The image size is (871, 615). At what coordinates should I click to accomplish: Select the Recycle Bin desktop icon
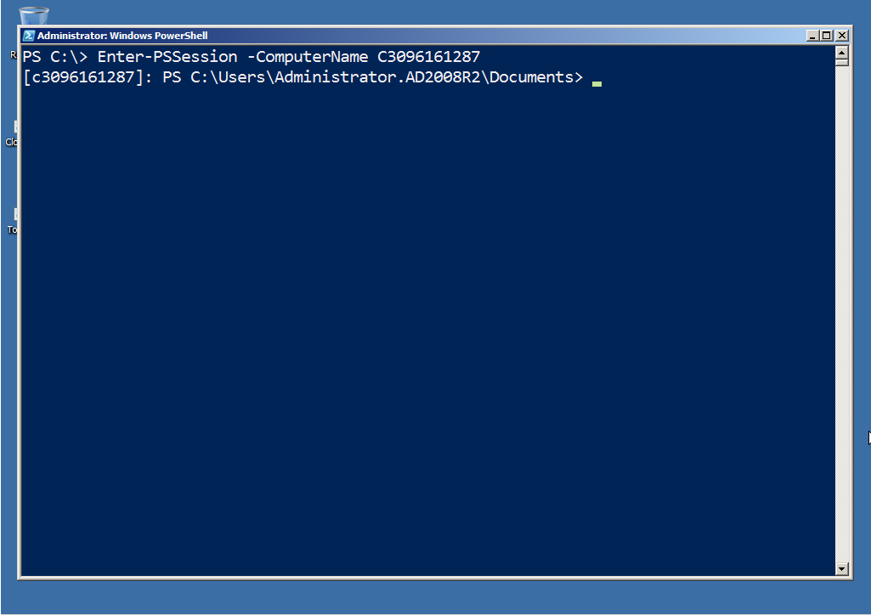click(34, 14)
